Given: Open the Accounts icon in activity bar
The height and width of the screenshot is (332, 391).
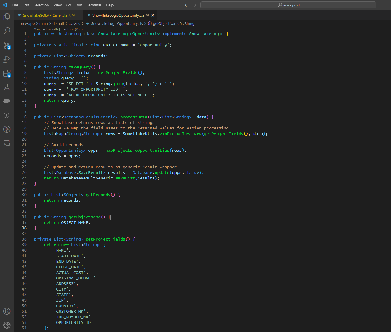Looking at the screenshot, I should point(7,311).
